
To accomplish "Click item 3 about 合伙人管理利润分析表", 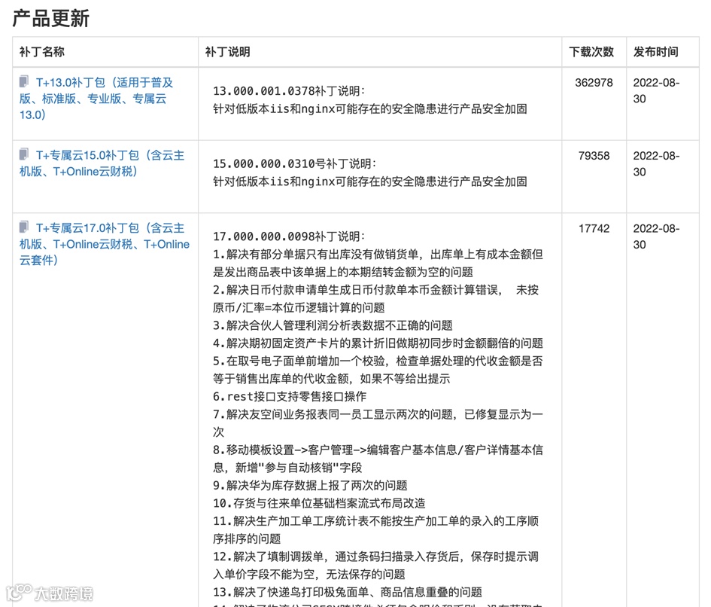I will coord(333,325).
